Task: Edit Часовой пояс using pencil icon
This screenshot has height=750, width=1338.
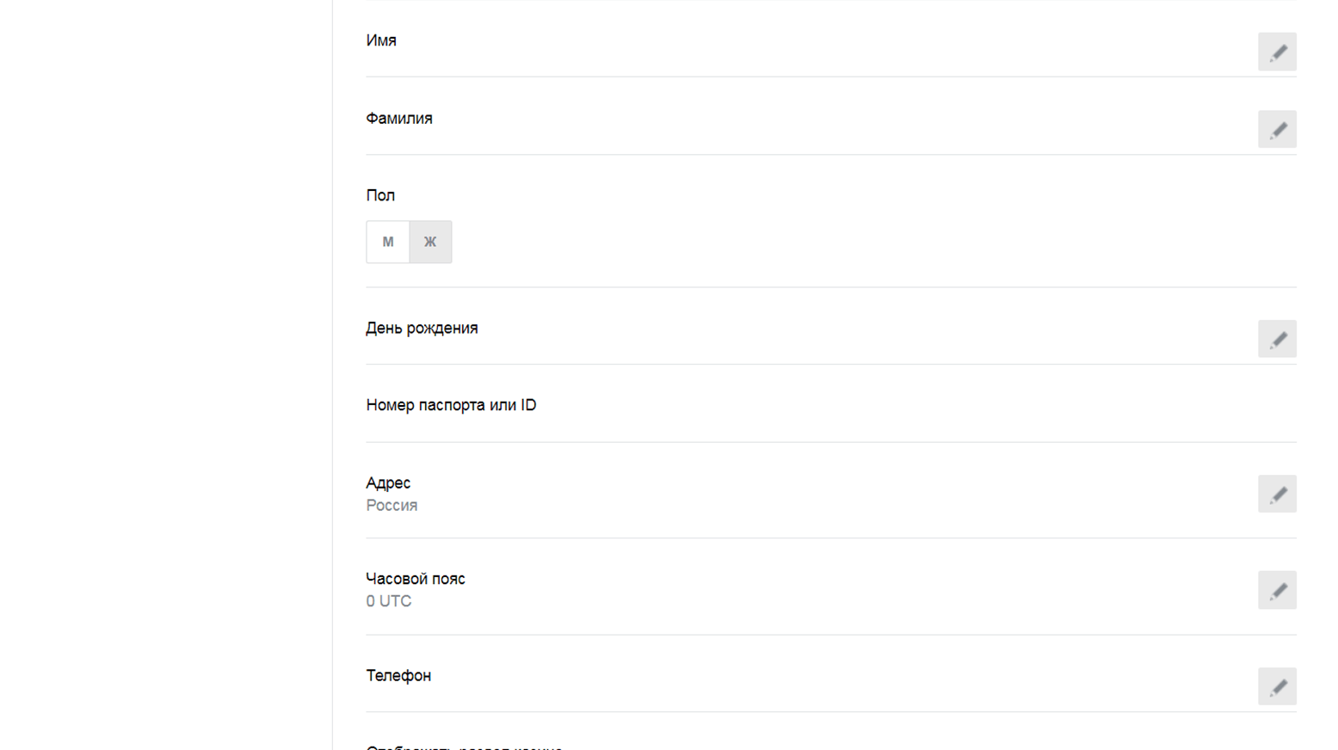Action: (1277, 591)
